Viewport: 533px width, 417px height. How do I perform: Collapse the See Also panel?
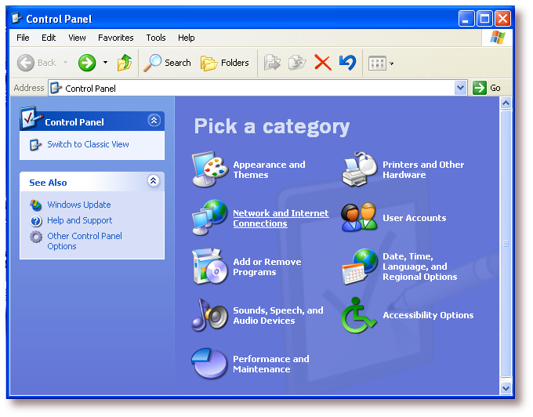[x=154, y=182]
